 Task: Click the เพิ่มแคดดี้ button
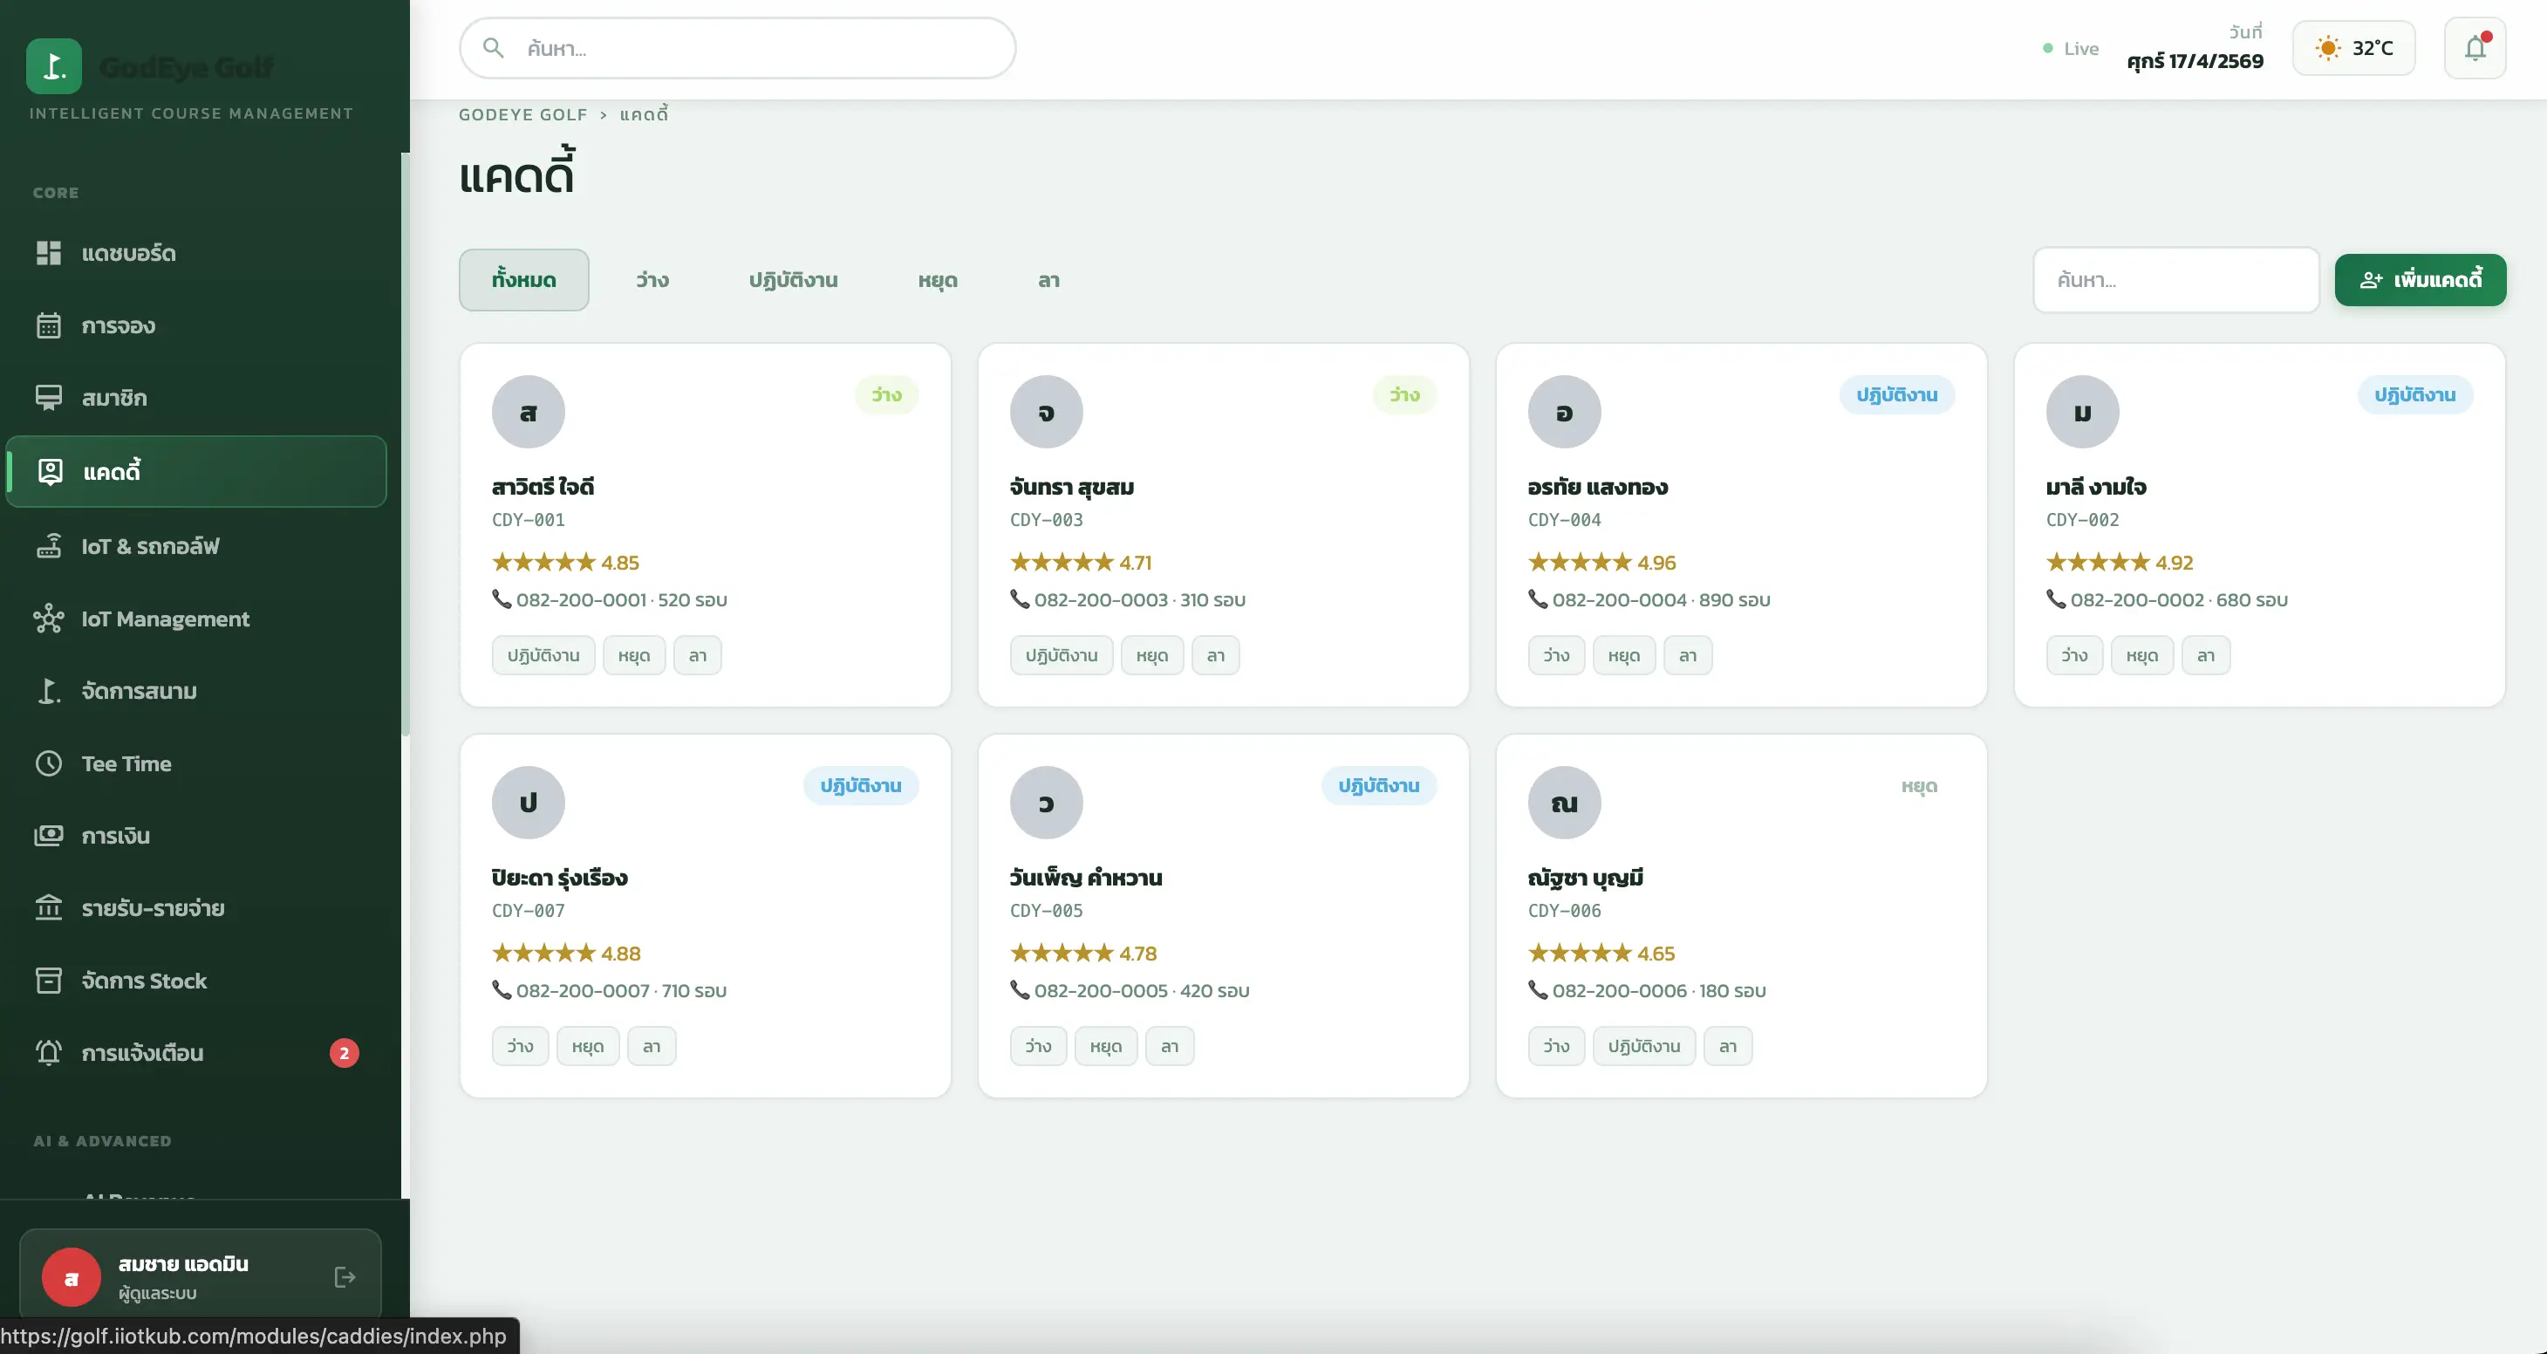click(2421, 280)
